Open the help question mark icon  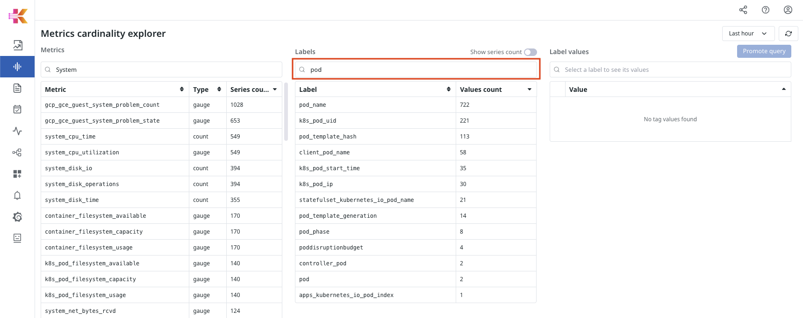click(x=766, y=10)
